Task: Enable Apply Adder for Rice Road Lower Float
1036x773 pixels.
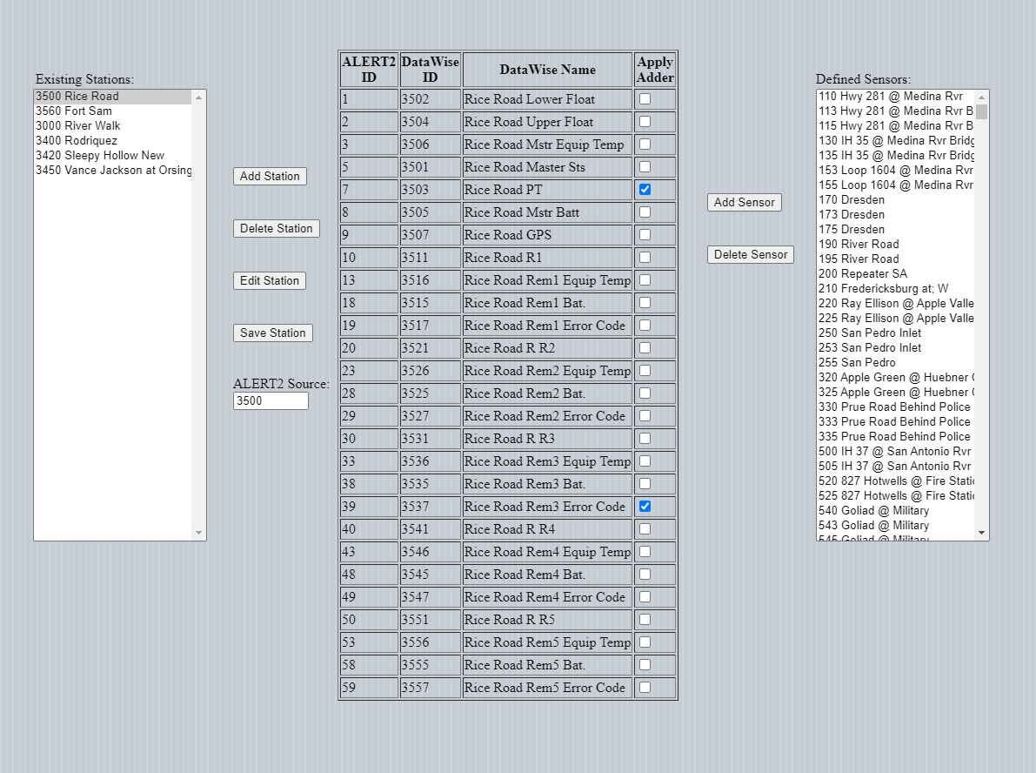Action: [x=645, y=99]
